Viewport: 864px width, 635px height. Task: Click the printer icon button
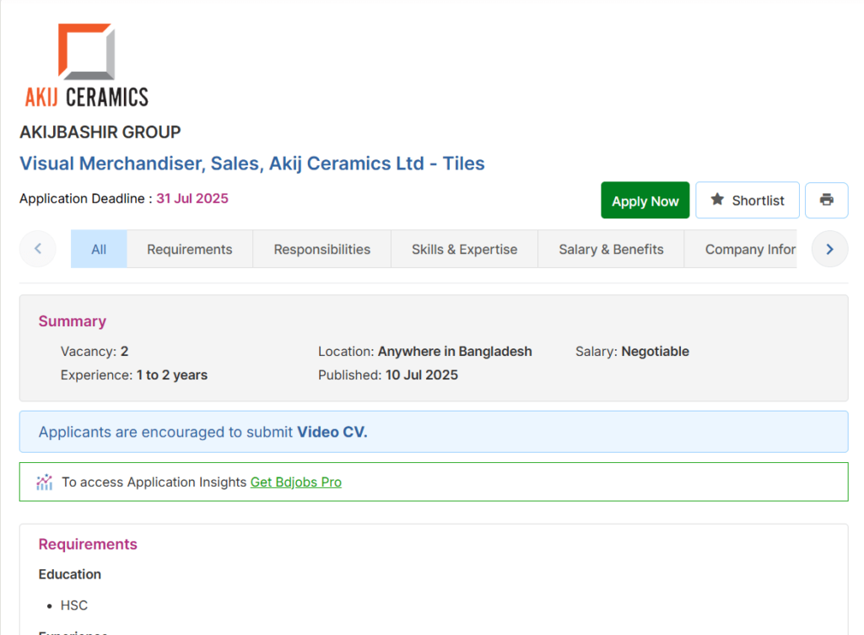tap(826, 200)
